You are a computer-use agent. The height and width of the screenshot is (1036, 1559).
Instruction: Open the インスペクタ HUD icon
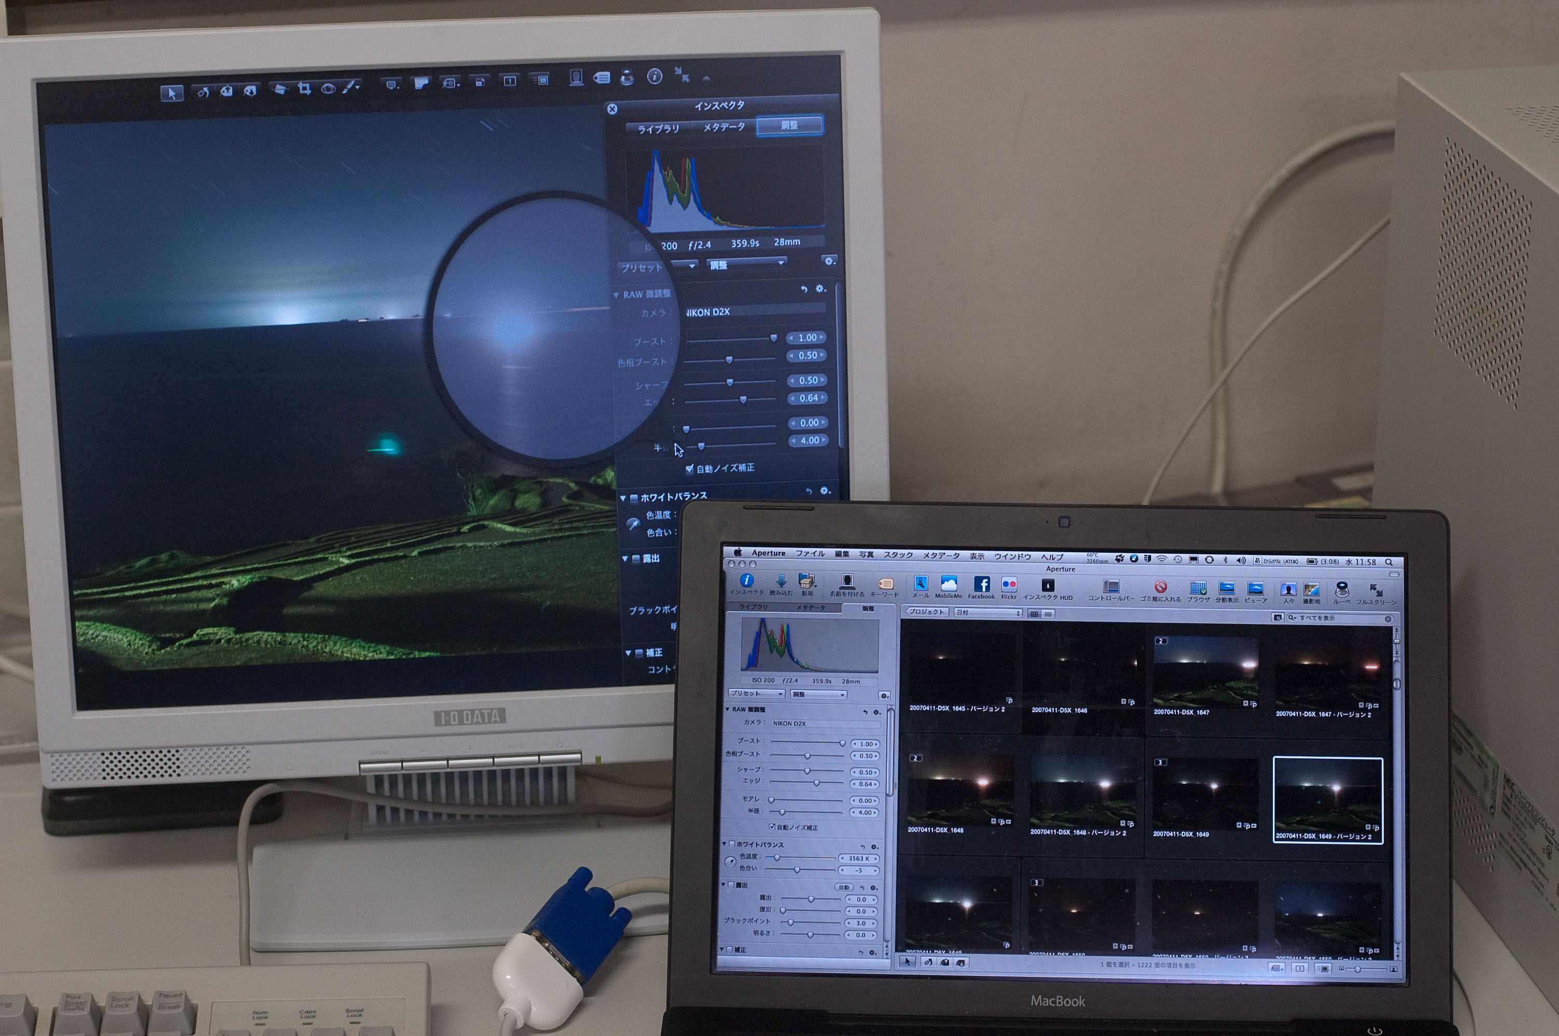[1047, 585]
